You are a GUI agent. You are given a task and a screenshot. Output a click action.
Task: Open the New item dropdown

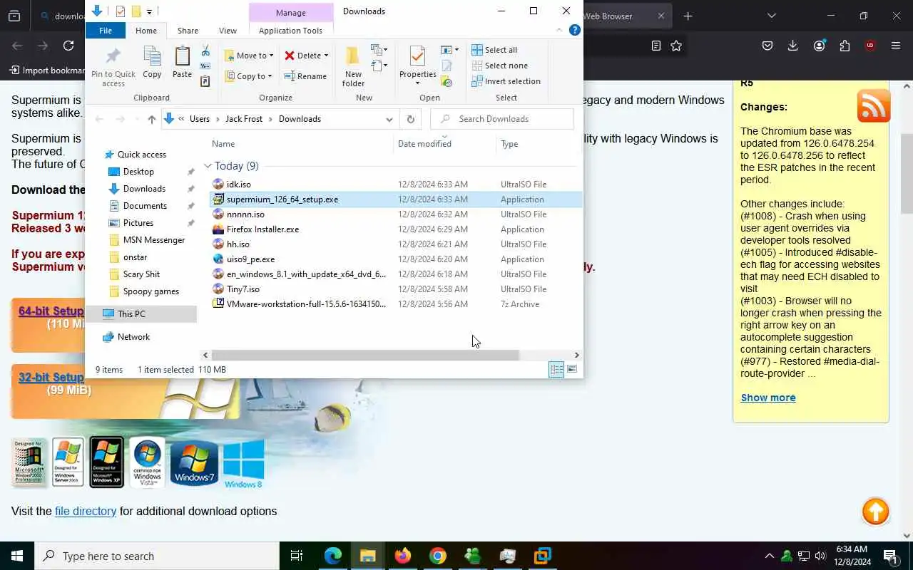coord(379,50)
